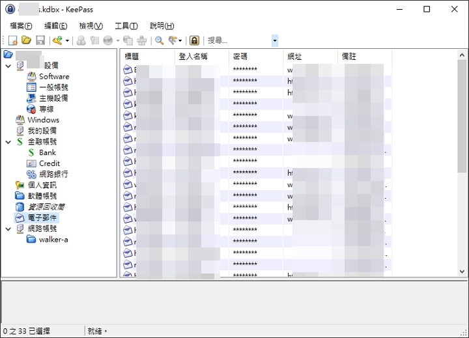Select the walker-a group

click(x=53, y=240)
